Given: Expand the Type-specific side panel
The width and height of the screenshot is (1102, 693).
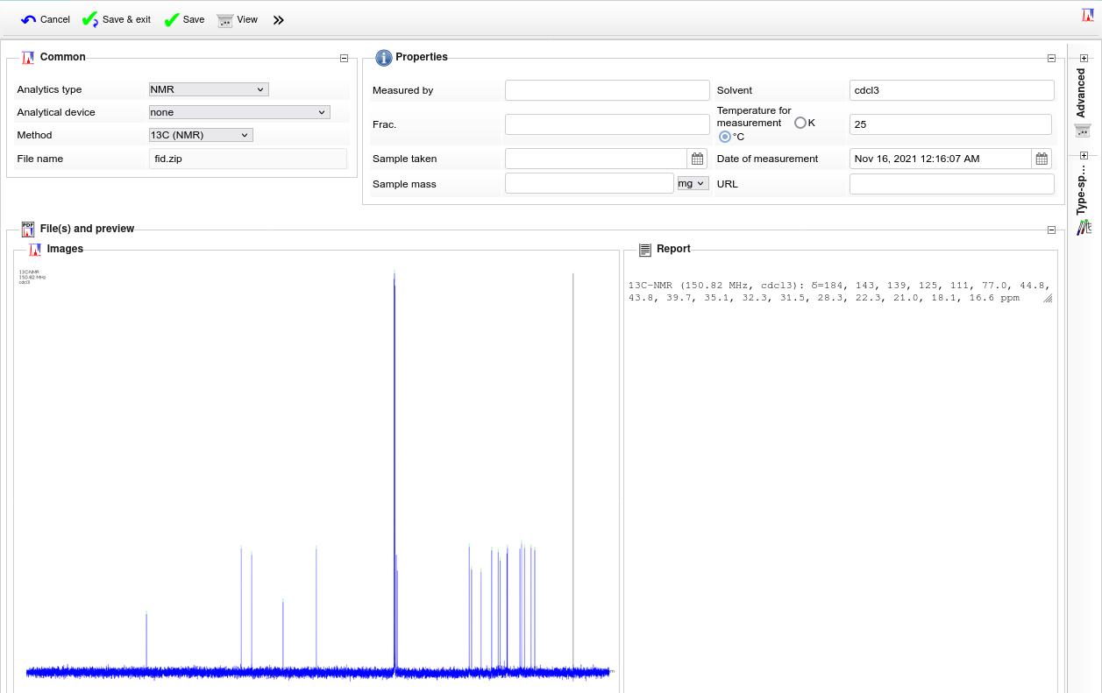Looking at the screenshot, I should [1084, 155].
